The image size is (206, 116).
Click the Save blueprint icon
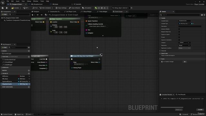(x=3, y=8)
